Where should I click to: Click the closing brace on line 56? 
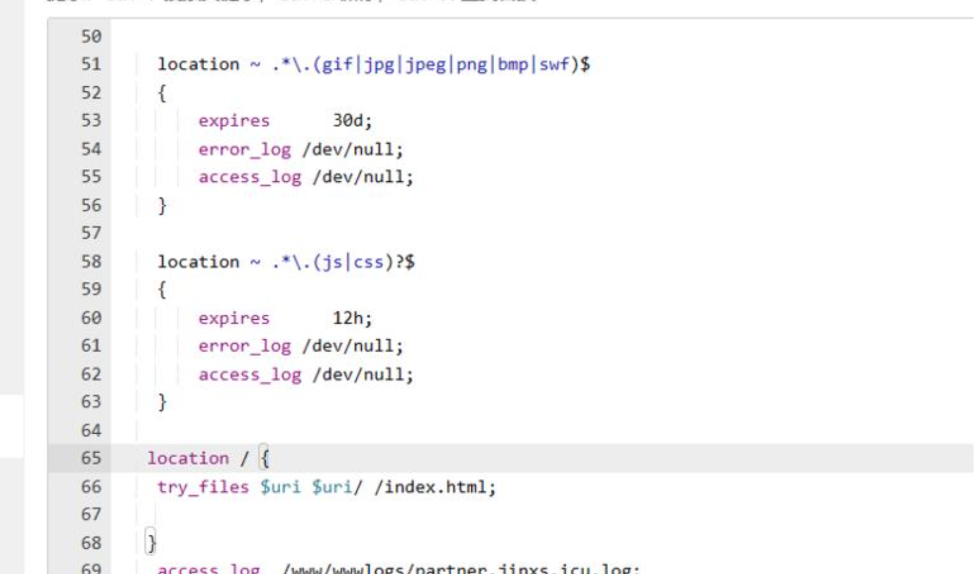tap(162, 205)
